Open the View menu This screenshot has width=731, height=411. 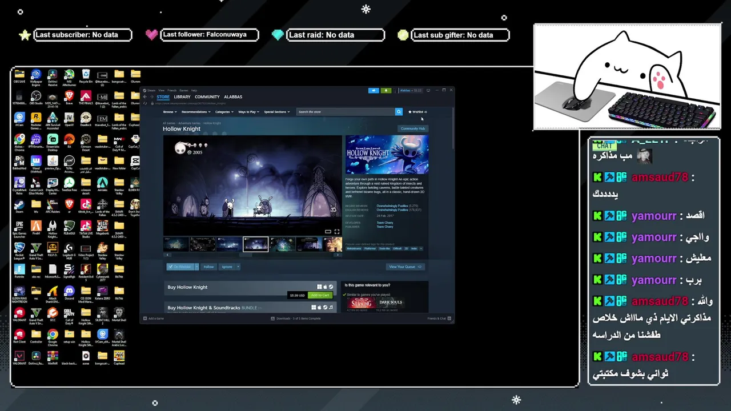(162, 90)
